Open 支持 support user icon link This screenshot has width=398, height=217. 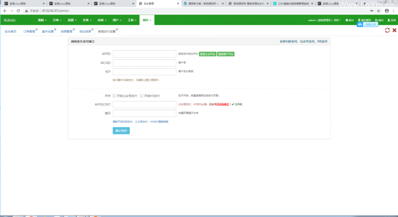(x=391, y=20)
